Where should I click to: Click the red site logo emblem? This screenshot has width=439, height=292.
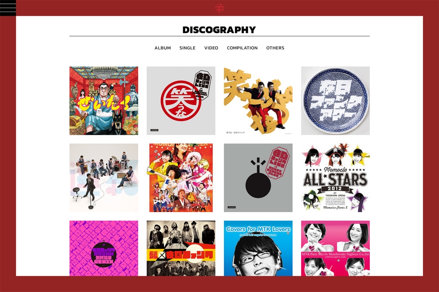point(219,8)
